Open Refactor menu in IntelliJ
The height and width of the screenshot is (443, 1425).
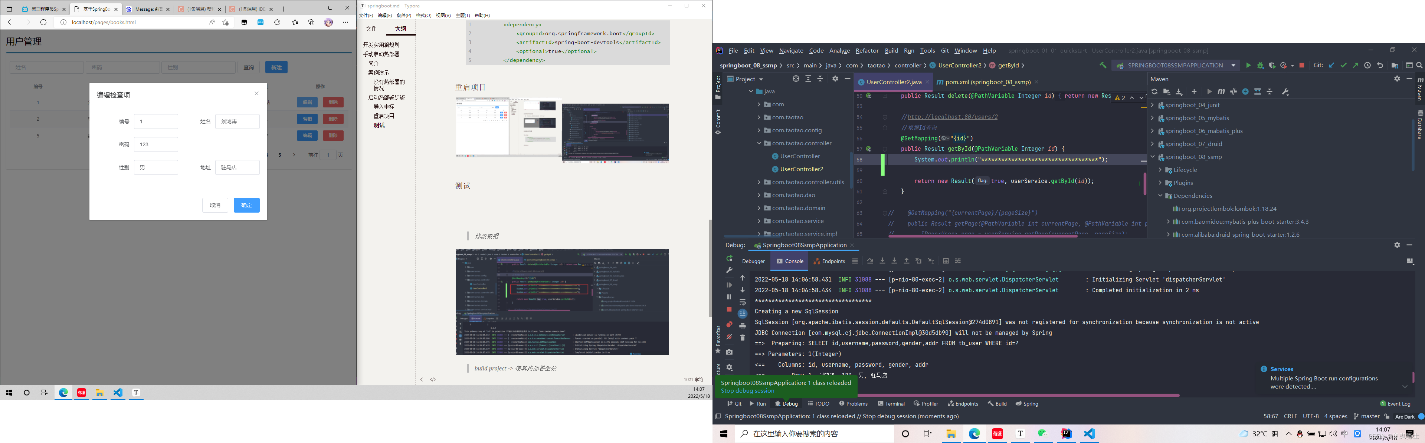[867, 51]
